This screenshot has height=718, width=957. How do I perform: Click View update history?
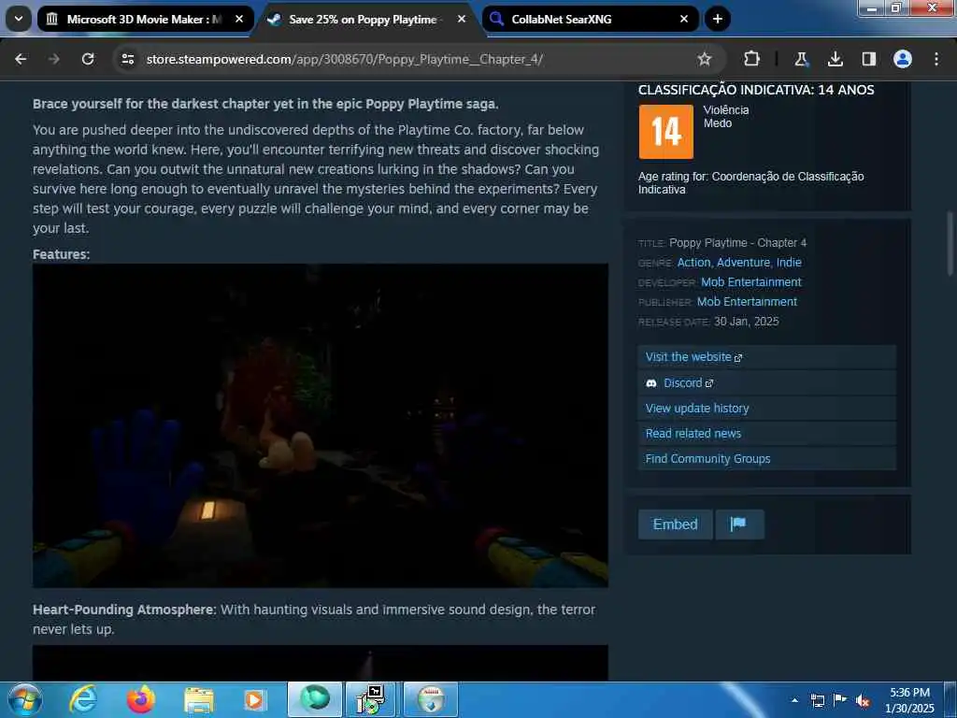pyautogui.click(x=766, y=408)
